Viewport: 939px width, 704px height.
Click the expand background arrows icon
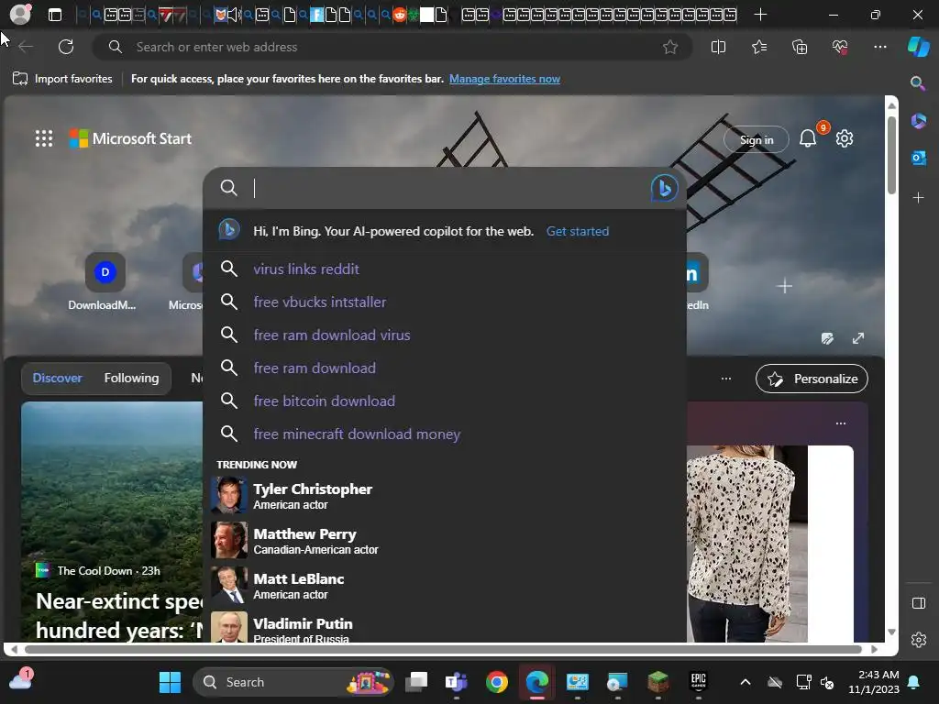tap(858, 338)
